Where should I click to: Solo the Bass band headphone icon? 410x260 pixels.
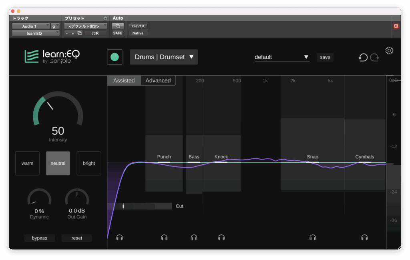tap(194, 238)
